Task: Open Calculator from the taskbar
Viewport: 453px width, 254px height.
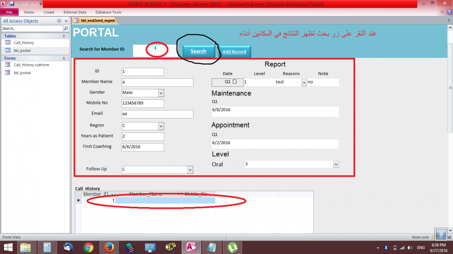Action: pos(47,247)
